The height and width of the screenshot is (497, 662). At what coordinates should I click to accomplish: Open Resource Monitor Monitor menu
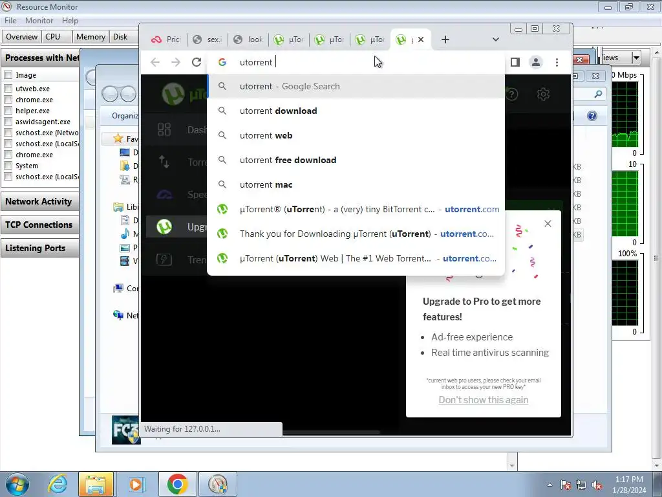[x=39, y=21]
